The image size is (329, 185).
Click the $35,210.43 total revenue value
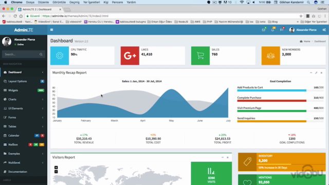click(x=84, y=139)
